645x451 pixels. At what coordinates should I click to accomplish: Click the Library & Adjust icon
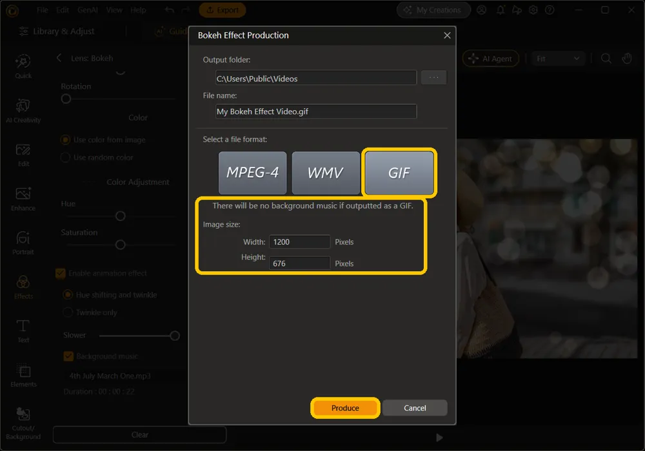point(24,31)
